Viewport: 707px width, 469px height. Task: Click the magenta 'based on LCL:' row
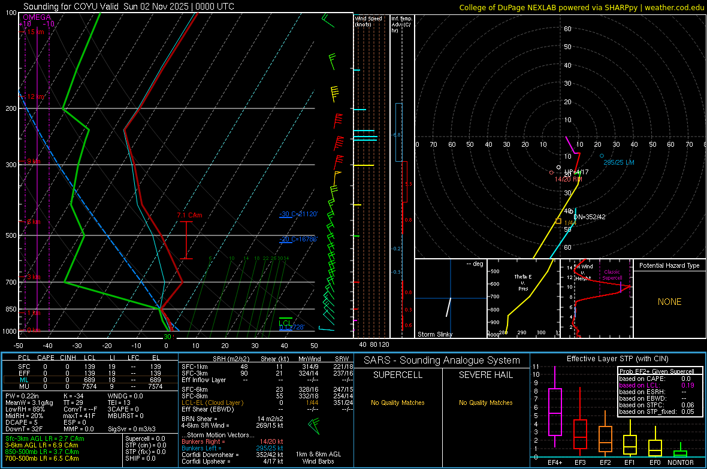tap(657, 385)
